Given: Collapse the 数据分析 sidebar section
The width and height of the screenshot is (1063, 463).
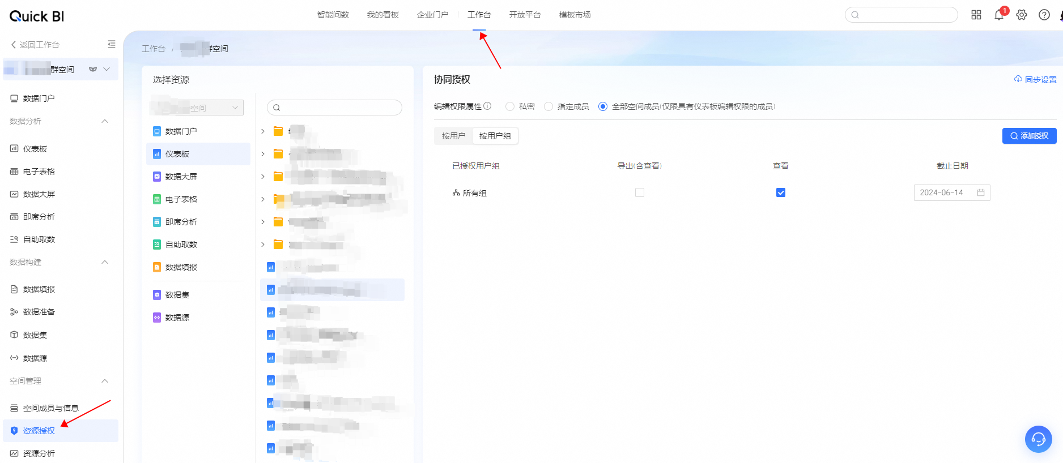Looking at the screenshot, I should [x=105, y=121].
